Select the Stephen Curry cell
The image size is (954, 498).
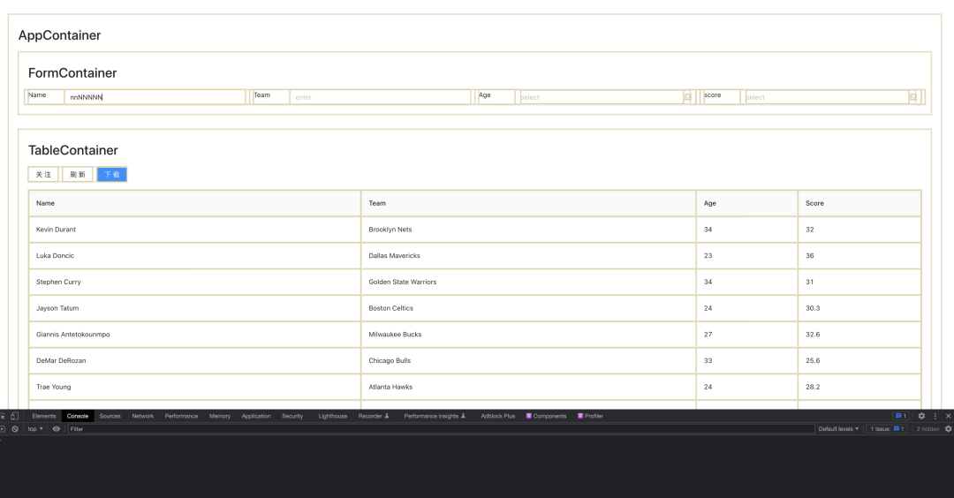(x=194, y=282)
